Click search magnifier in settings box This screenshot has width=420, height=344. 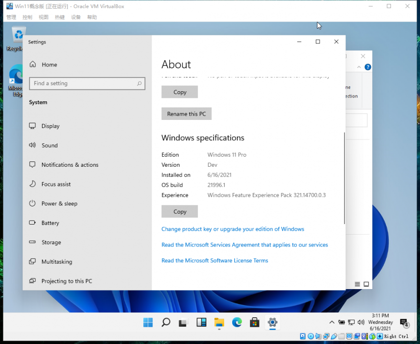140,83
